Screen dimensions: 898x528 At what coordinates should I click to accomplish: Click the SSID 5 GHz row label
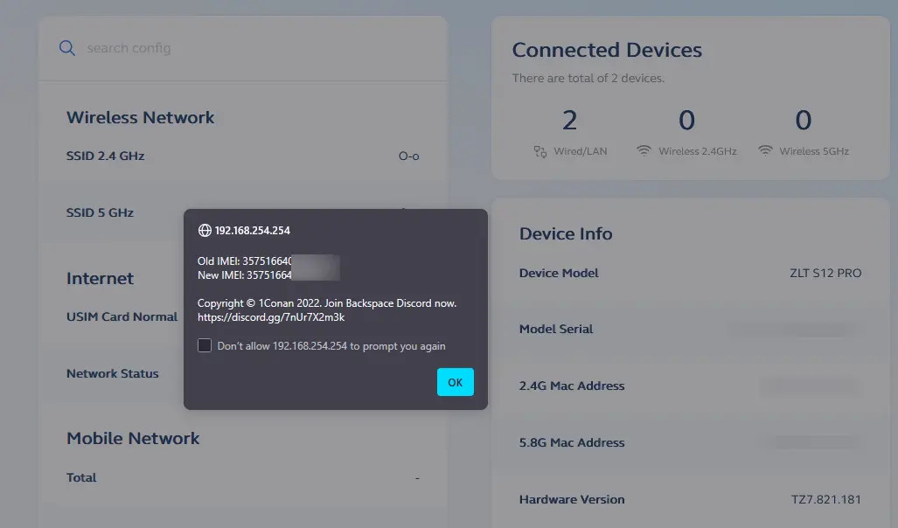[x=100, y=212]
